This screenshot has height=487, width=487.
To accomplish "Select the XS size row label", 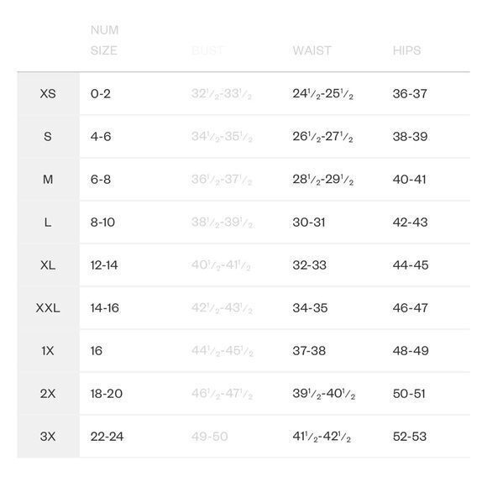I will point(48,93).
